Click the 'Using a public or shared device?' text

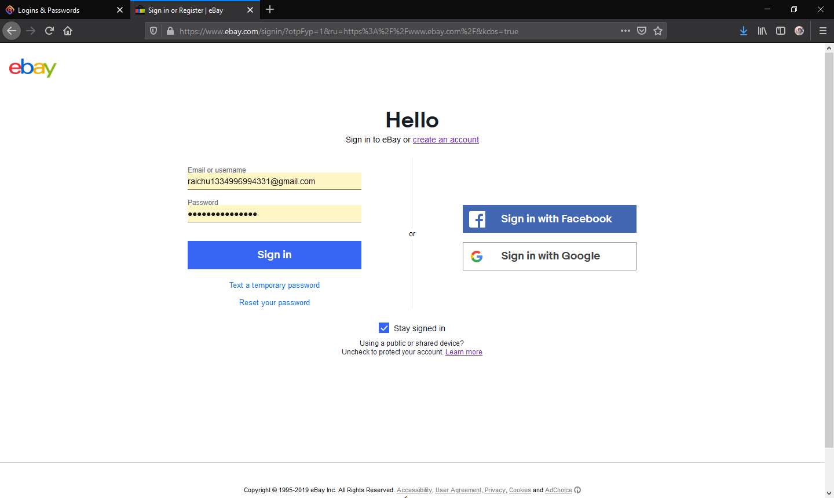tap(412, 343)
